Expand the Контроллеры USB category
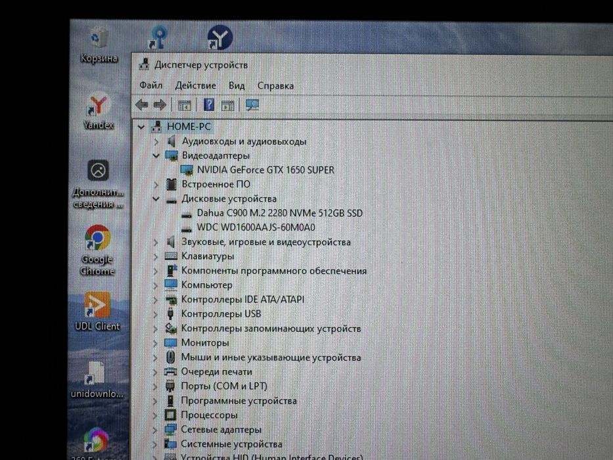Screen dimensions: 613x460 click(156, 315)
